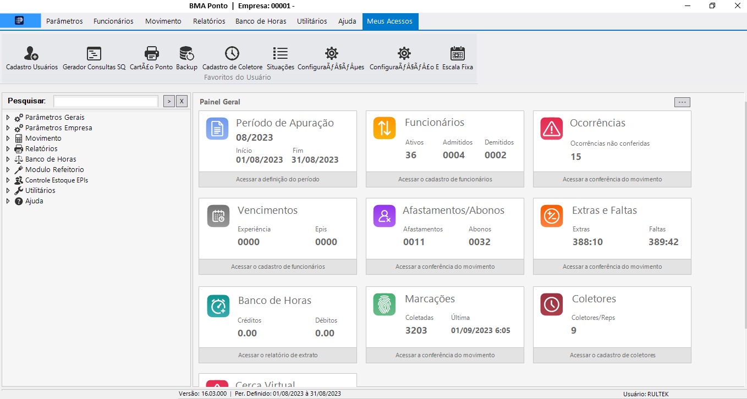Click the Usuário: RULTEK status text
The image size is (747, 399).
tap(646, 394)
